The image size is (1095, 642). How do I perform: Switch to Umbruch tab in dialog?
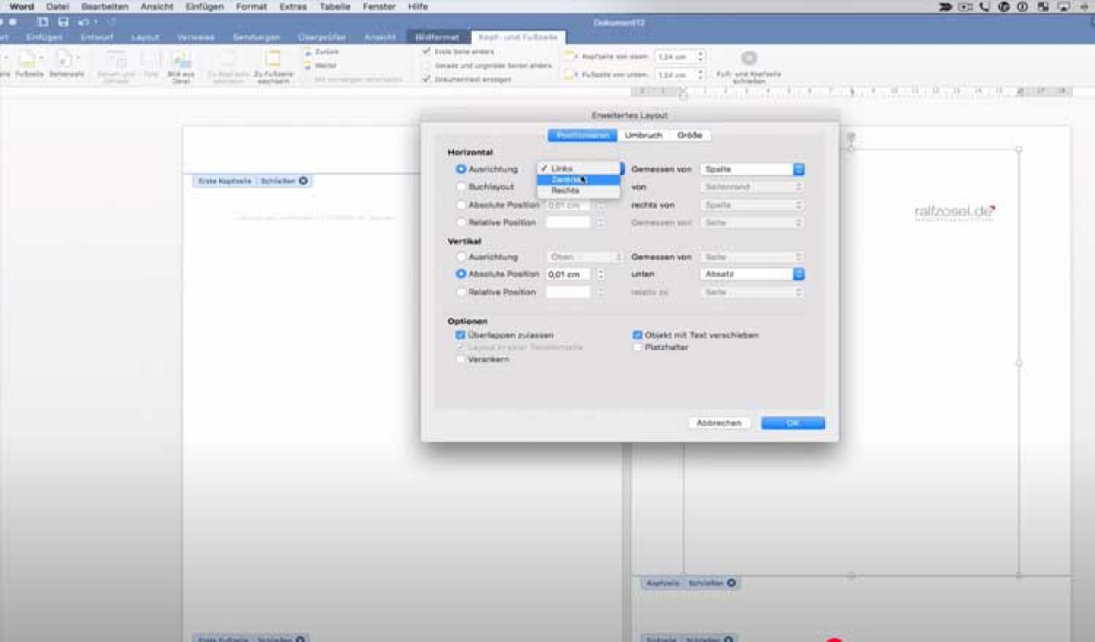[x=643, y=135]
